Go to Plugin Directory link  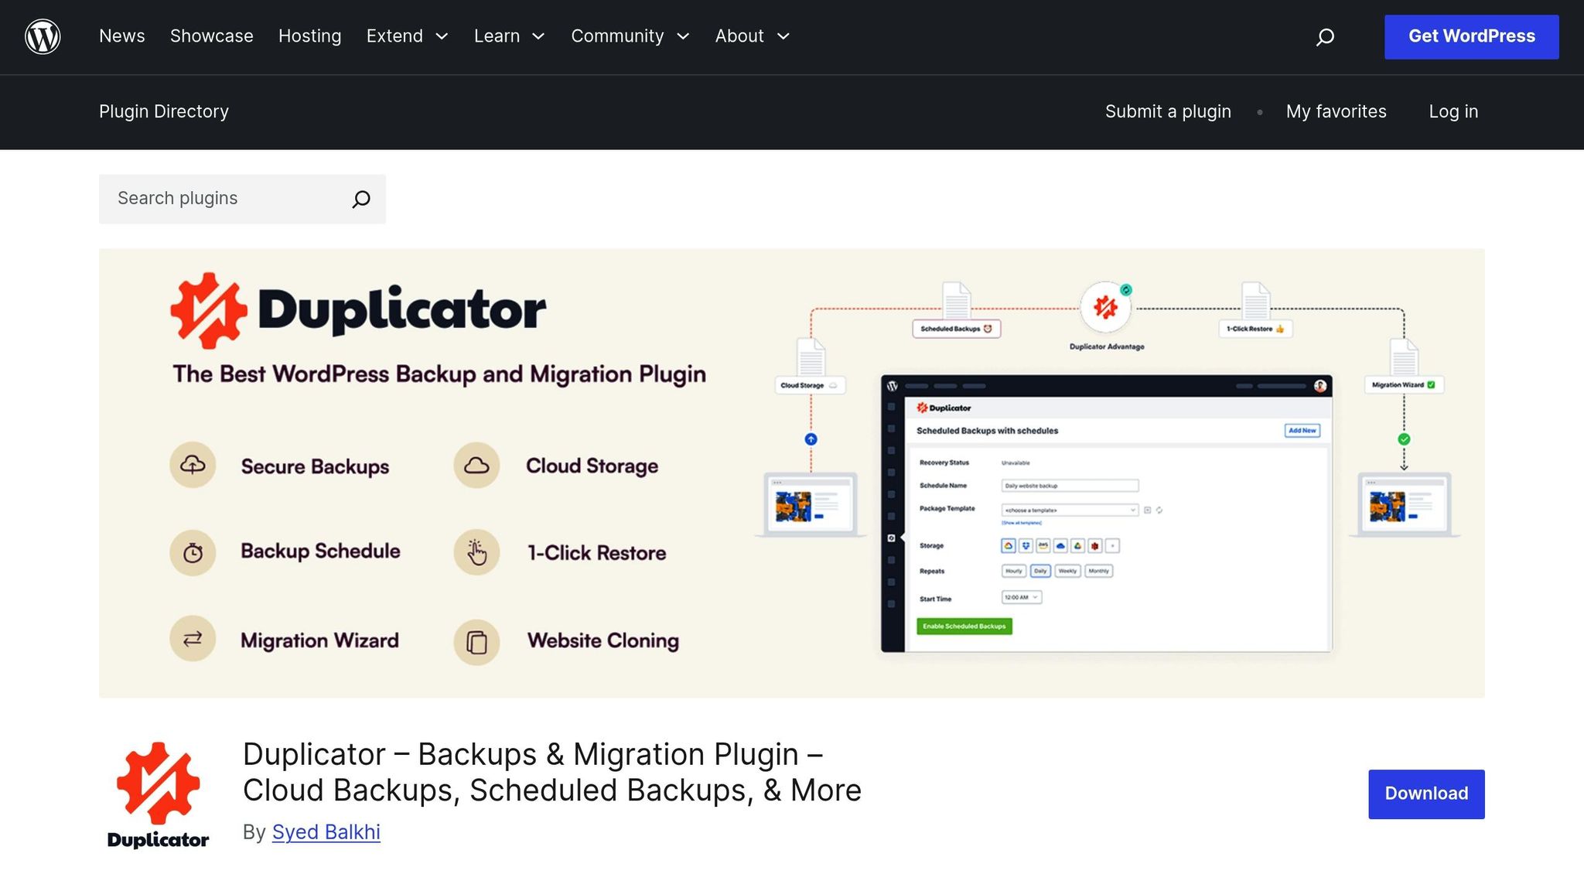point(164,111)
